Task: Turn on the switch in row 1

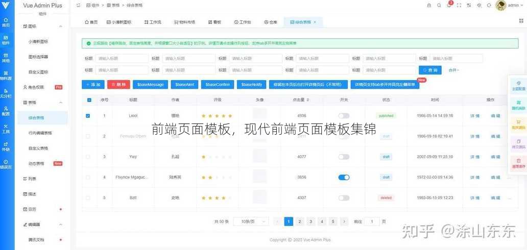Action: tap(344, 116)
